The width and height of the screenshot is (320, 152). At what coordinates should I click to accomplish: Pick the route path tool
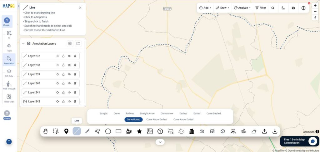(171, 131)
